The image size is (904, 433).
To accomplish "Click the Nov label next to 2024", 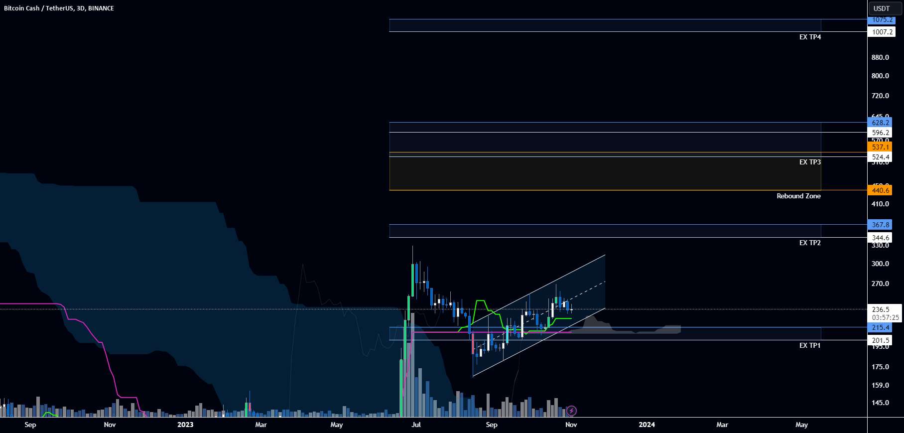I will click(x=571, y=425).
